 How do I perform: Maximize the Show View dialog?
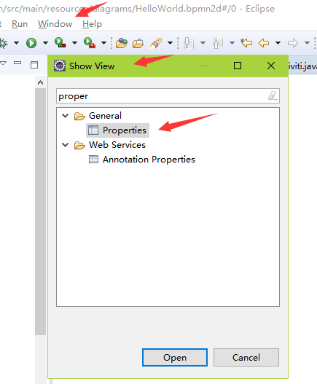pos(238,66)
